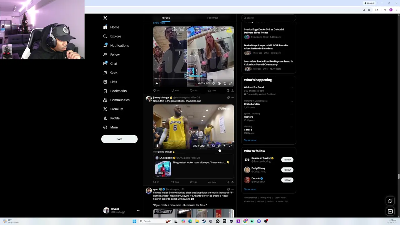
Task: Open the floating Messages envelope button
Action: 390,212
